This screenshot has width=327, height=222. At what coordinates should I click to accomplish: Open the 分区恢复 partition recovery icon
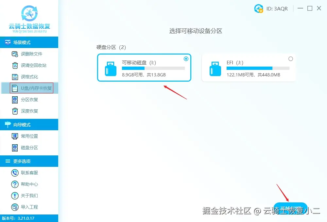coord(15,100)
